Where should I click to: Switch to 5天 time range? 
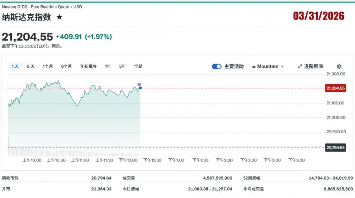[x=31, y=66]
